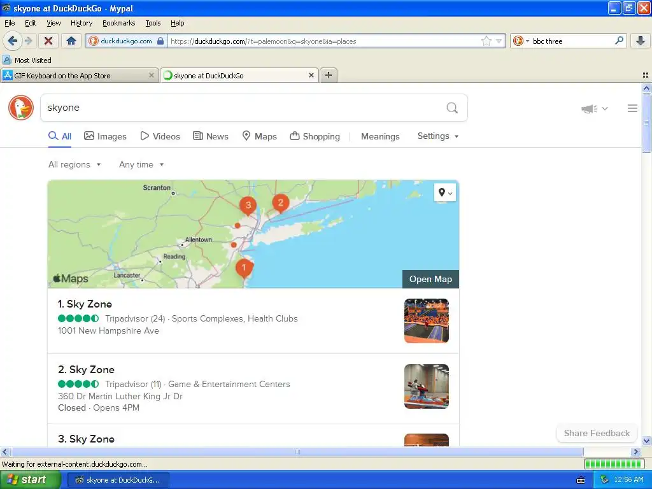
Task: Expand the Settings dropdown
Action: coord(438,136)
